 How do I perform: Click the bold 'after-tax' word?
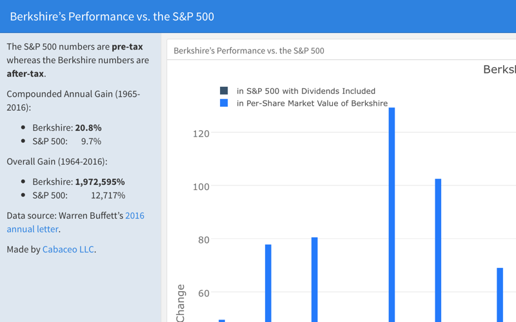pyautogui.click(x=25, y=73)
